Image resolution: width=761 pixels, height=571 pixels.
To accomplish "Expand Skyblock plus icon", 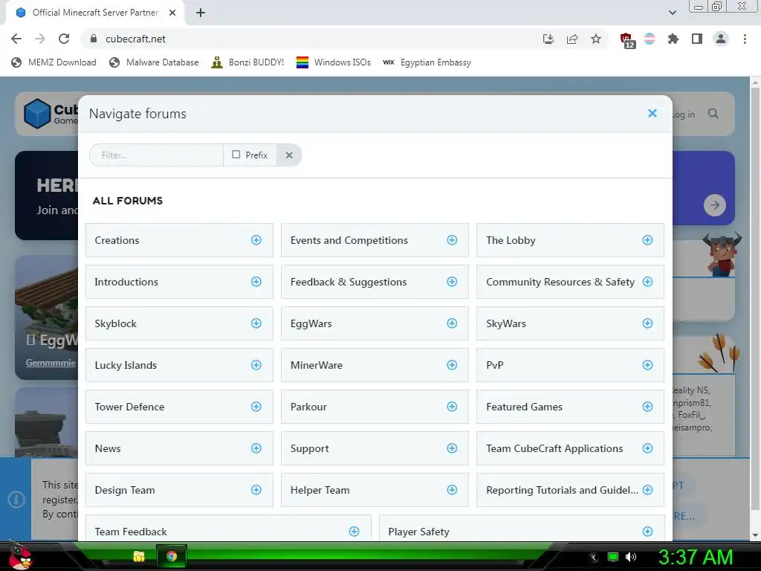I will tap(256, 323).
